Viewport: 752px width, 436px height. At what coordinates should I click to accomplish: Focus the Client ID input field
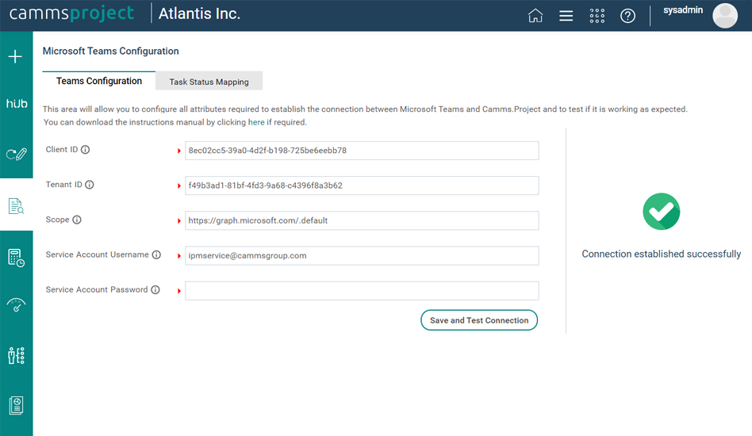click(362, 151)
